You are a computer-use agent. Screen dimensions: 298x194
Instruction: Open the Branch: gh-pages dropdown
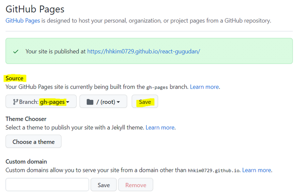41,101
